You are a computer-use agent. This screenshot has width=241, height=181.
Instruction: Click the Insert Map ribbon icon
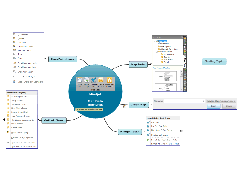pyautogui.click(x=86, y=80)
